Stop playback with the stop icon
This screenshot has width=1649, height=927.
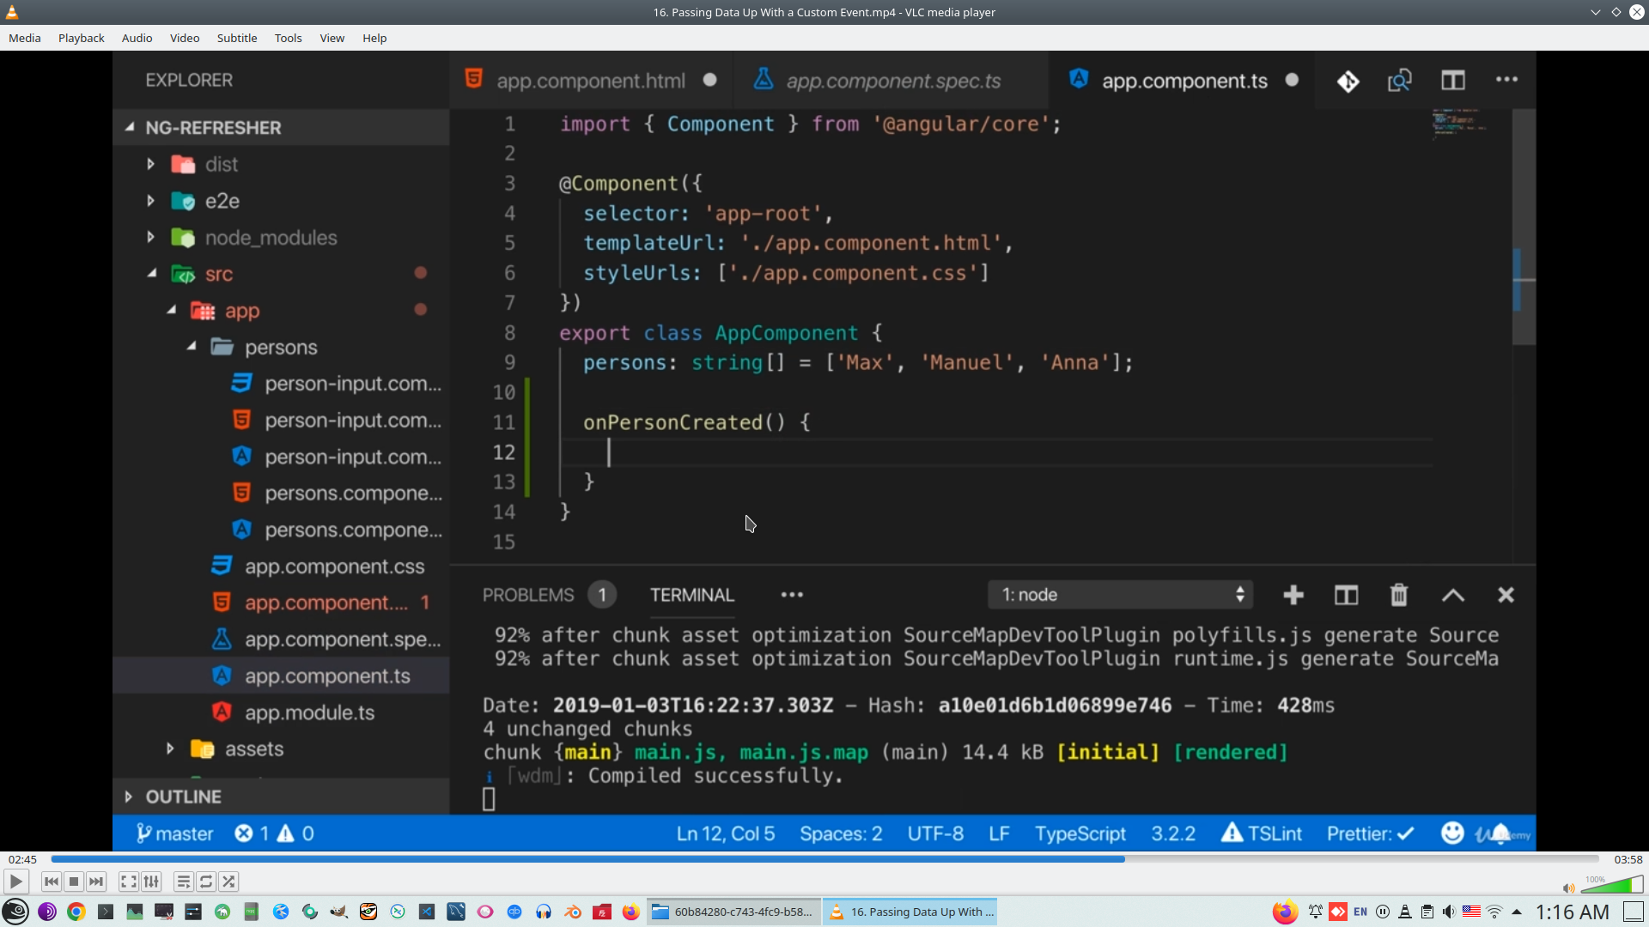[x=74, y=882]
